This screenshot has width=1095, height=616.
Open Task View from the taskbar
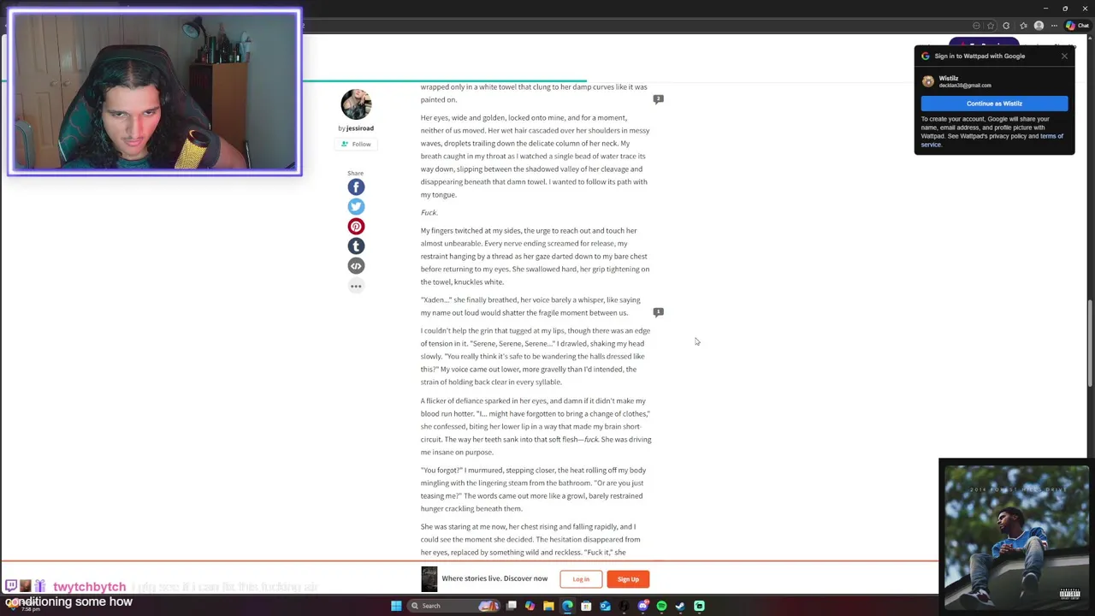tap(512, 606)
